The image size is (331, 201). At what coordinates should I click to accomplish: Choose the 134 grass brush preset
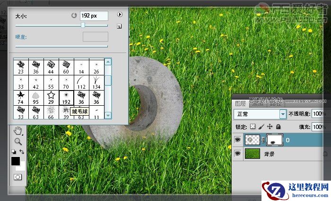(96, 82)
